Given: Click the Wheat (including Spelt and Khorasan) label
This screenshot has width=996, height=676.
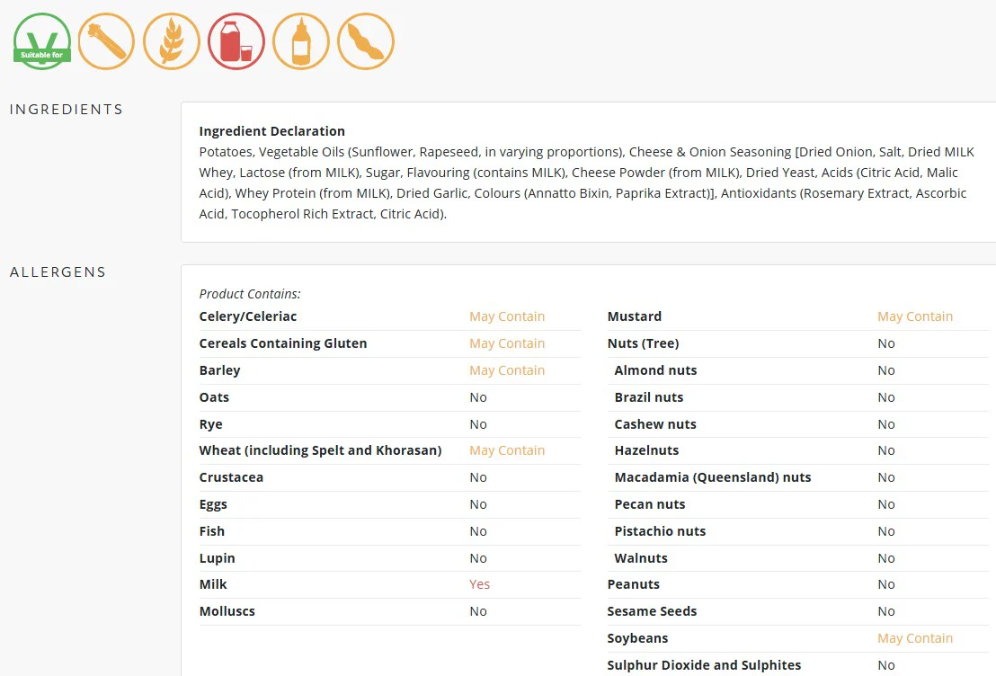Looking at the screenshot, I should (x=320, y=450).
